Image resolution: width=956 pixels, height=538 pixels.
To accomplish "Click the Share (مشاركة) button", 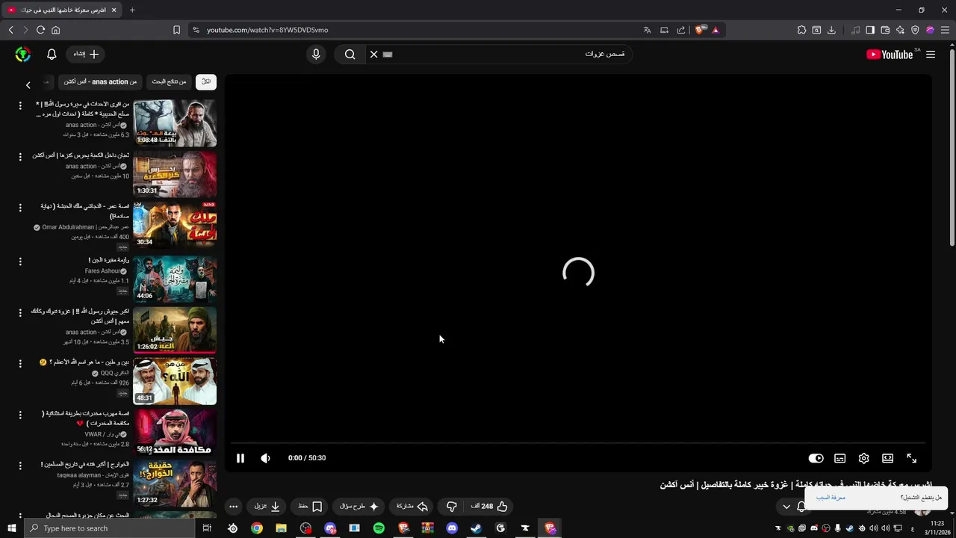I will click(412, 506).
